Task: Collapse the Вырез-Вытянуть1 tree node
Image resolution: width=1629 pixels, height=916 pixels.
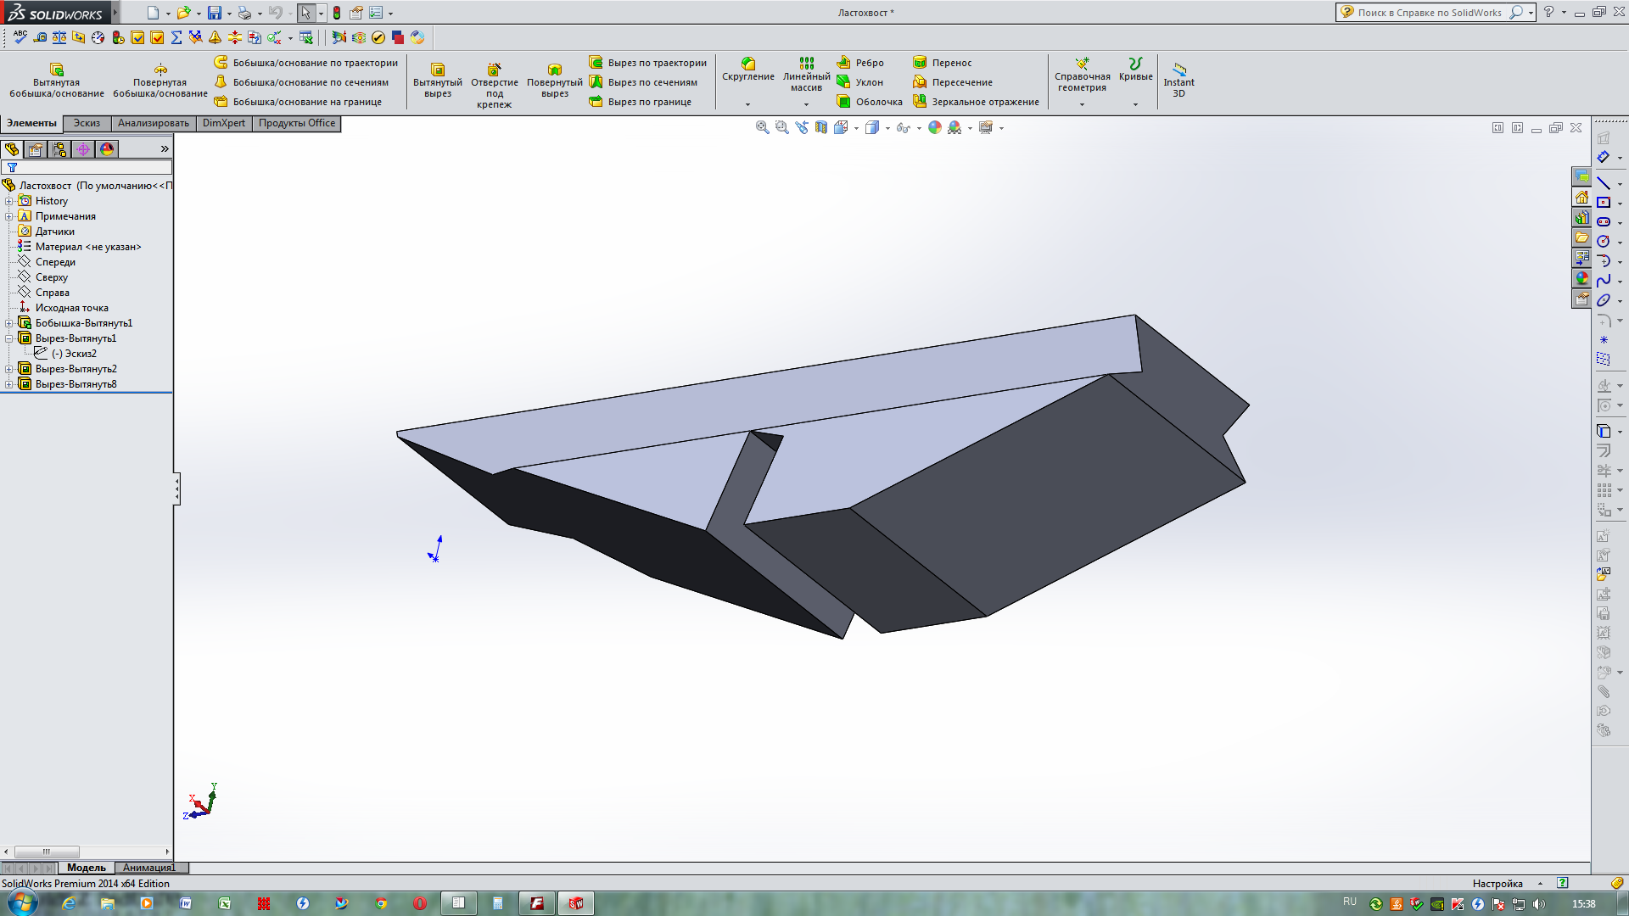Action: pos(9,338)
